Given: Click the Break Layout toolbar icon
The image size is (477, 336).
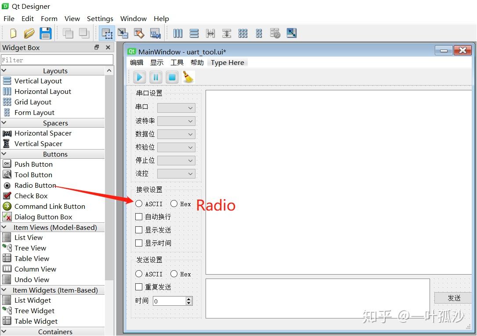Looking at the screenshot, I should [x=275, y=33].
